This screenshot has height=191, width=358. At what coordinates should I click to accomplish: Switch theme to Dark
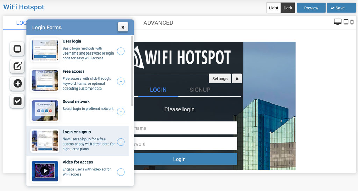pos(288,8)
